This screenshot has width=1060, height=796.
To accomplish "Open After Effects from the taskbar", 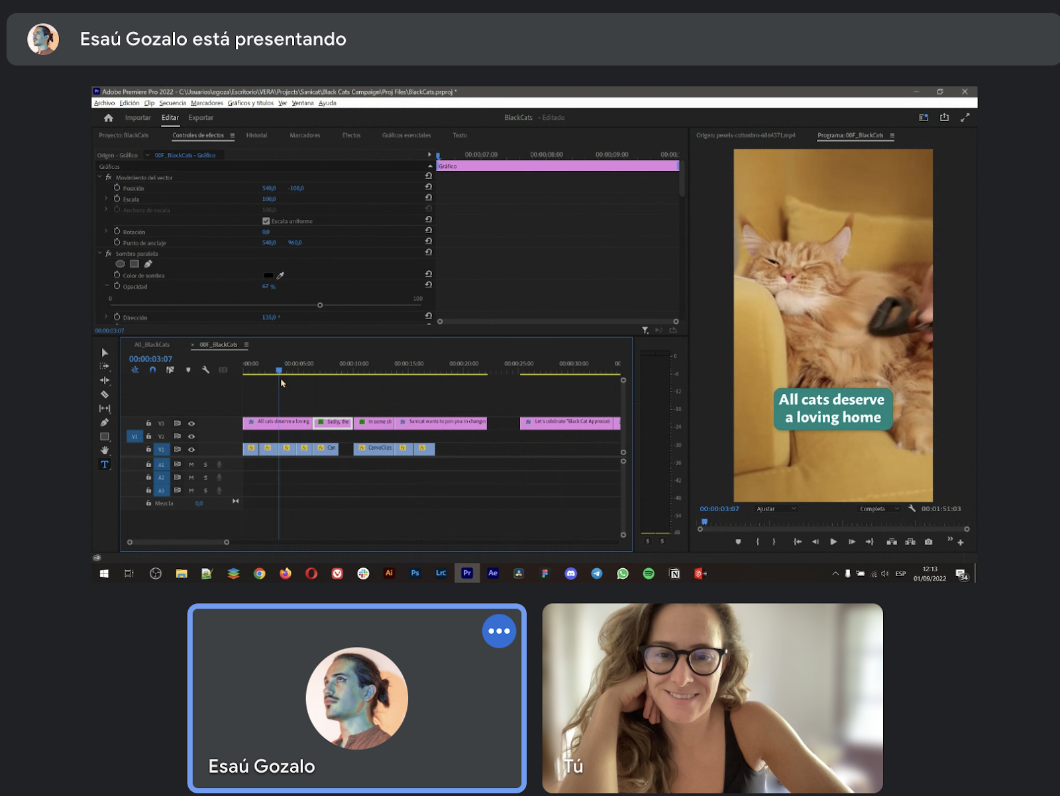I will point(493,573).
